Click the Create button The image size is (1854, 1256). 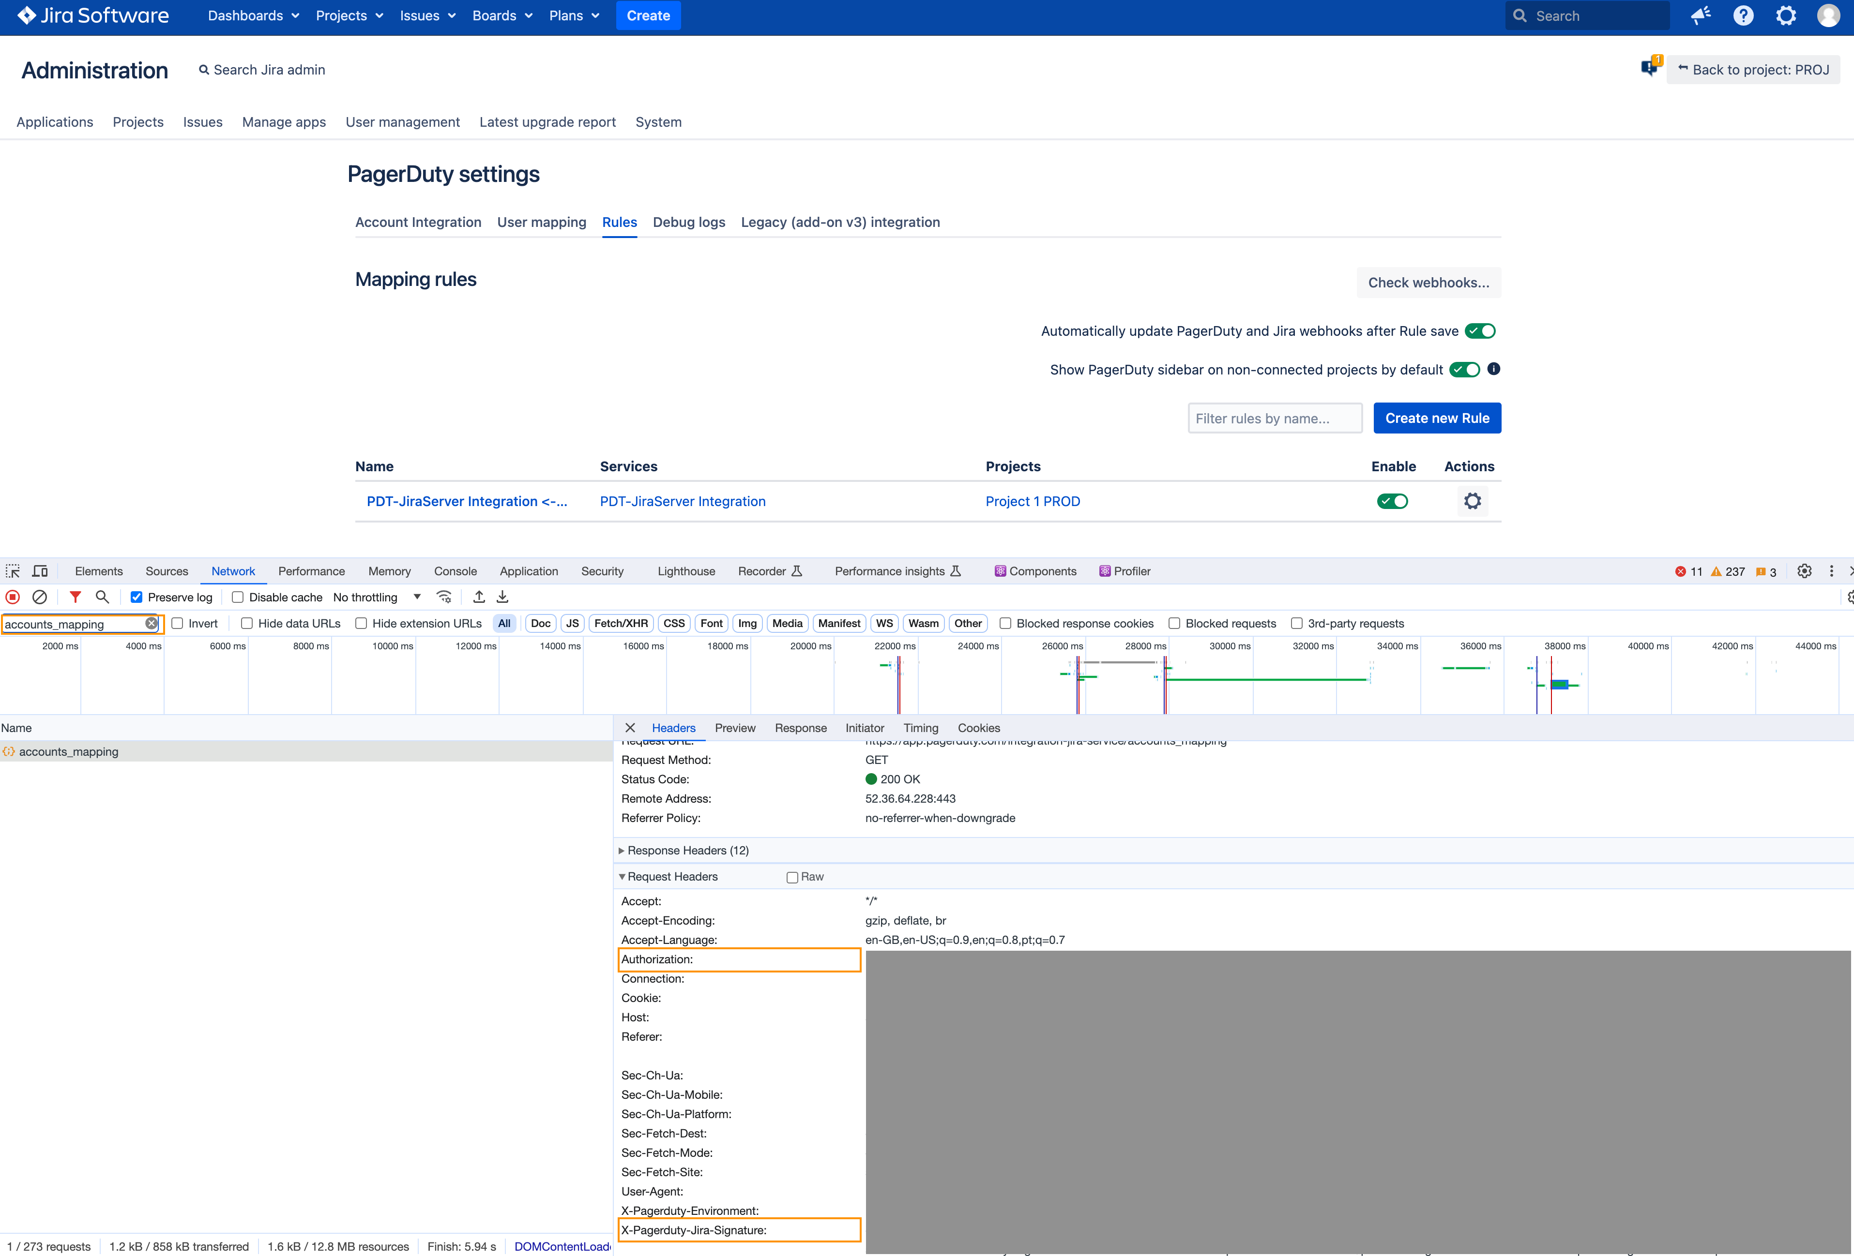648,16
